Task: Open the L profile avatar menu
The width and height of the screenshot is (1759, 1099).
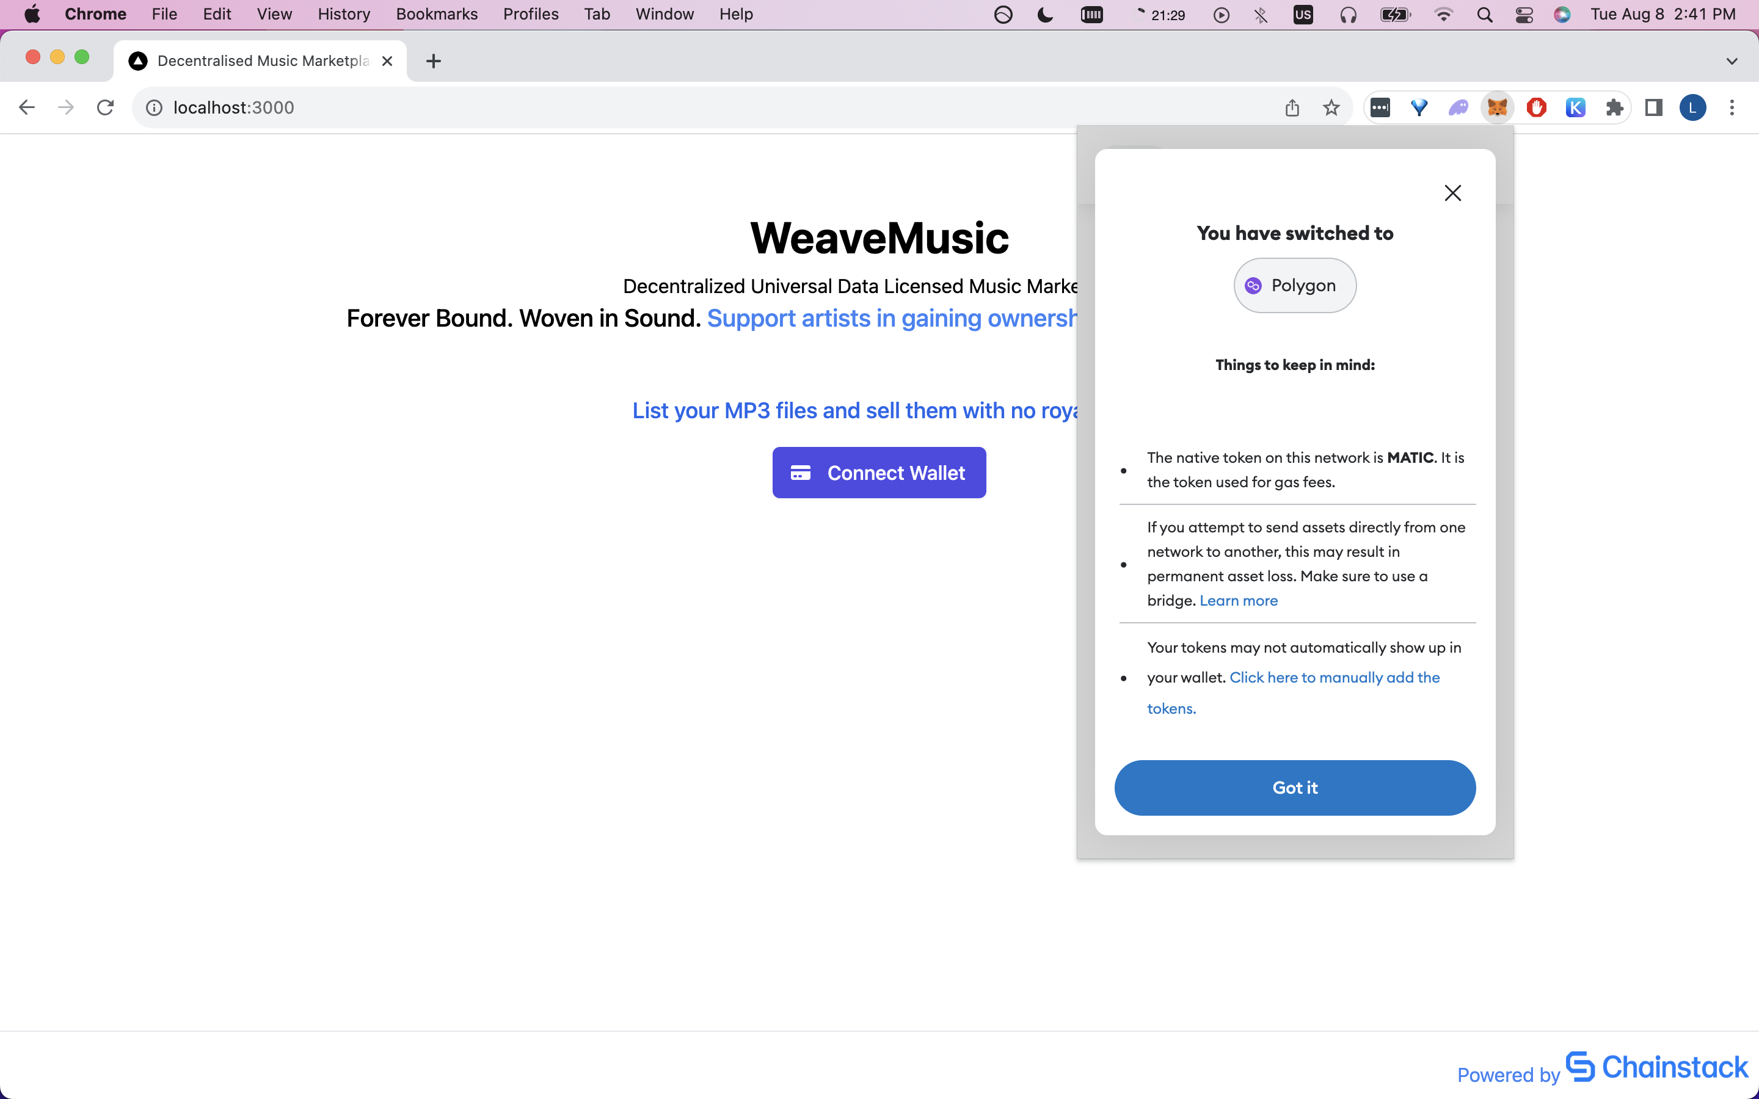Action: pyautogui.click(x=1693, y=107)
